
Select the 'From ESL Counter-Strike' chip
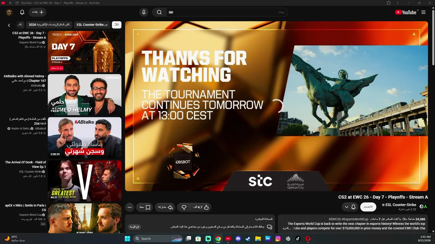[92, 25]
